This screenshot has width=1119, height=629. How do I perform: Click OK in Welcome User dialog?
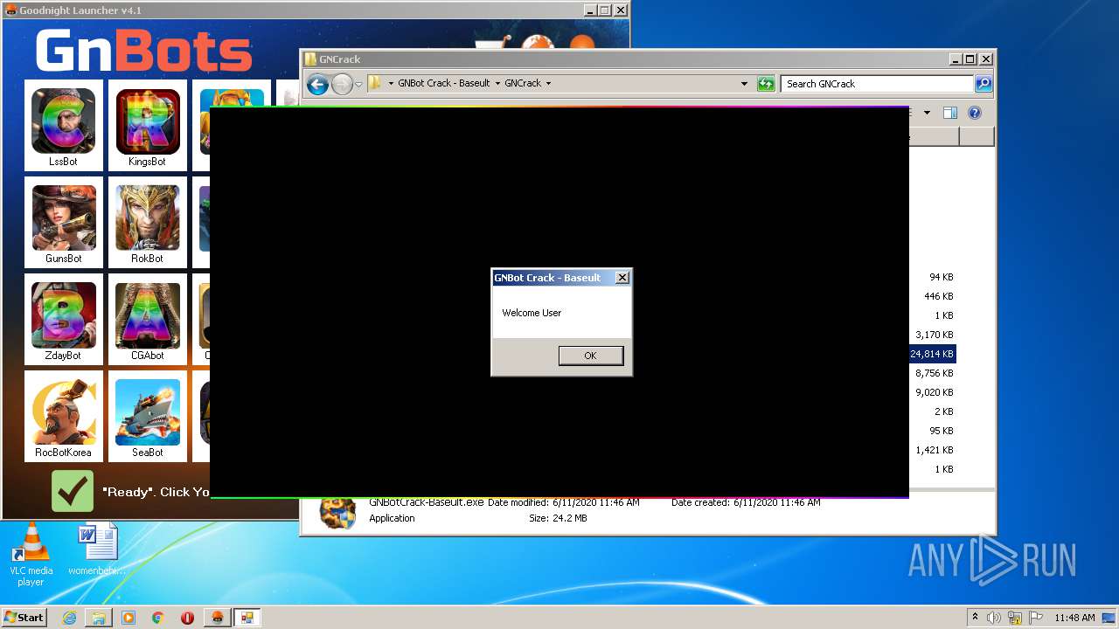point(590,356)
